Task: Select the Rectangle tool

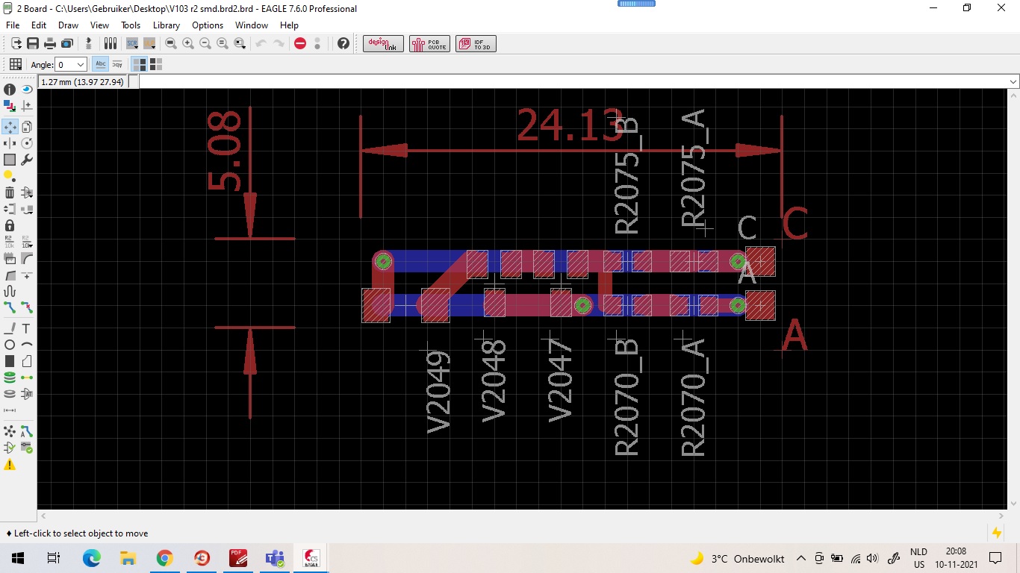Action: pos(10,361)
